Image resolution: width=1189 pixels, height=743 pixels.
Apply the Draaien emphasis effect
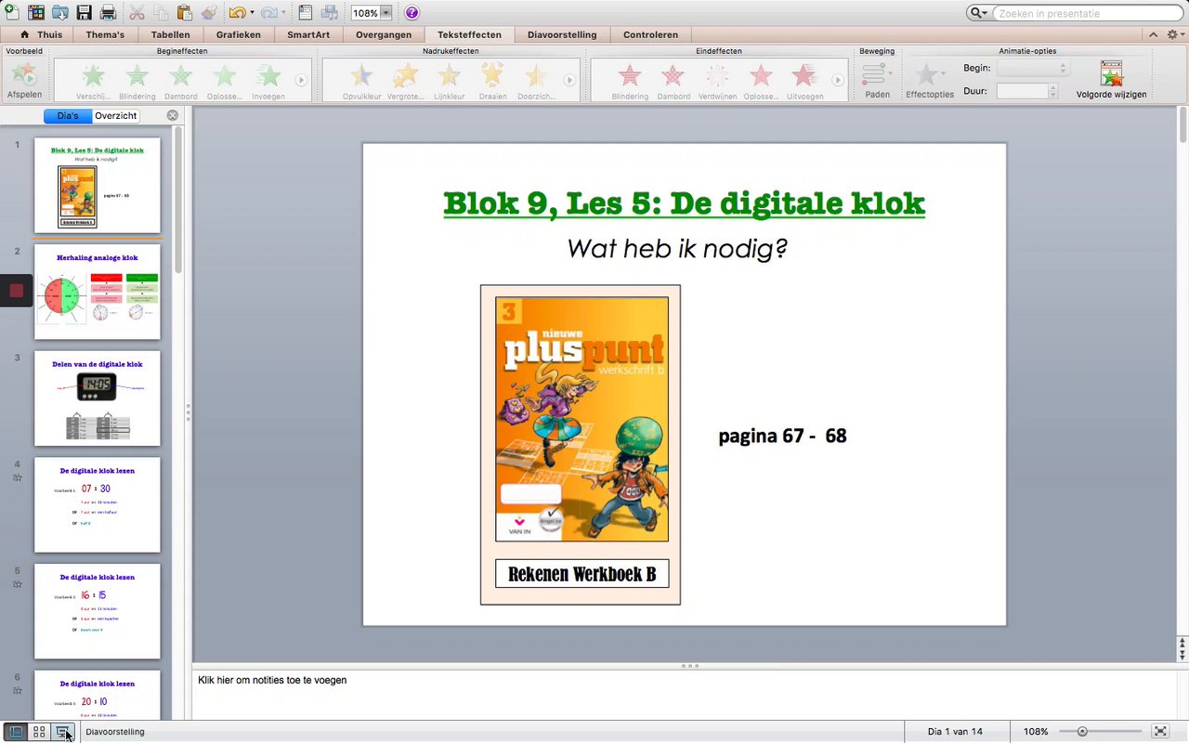click(492, 82)
